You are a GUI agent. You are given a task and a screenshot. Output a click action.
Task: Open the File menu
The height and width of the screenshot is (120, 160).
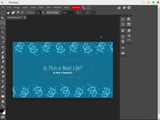coord(3,7)
